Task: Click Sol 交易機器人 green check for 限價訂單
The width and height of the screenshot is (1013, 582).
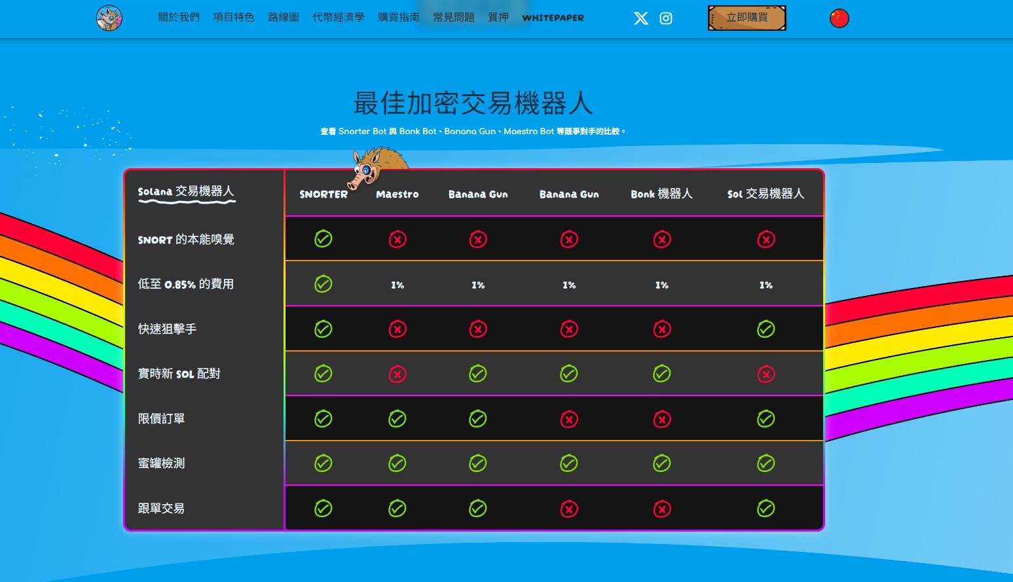Action: [x=765, y=418]
